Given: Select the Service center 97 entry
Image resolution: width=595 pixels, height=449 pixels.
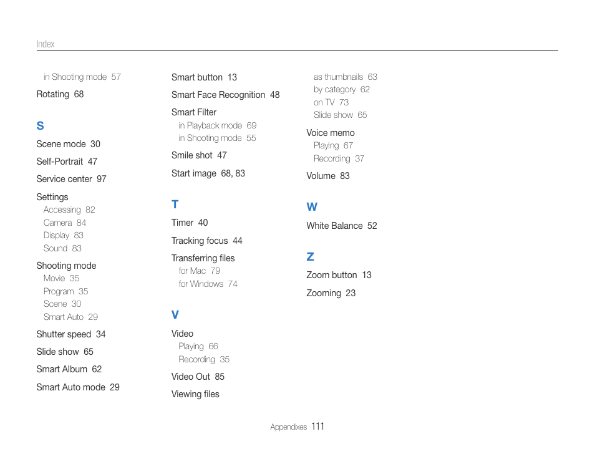Looking at the screenshot, I should click(x=71, y=179).
